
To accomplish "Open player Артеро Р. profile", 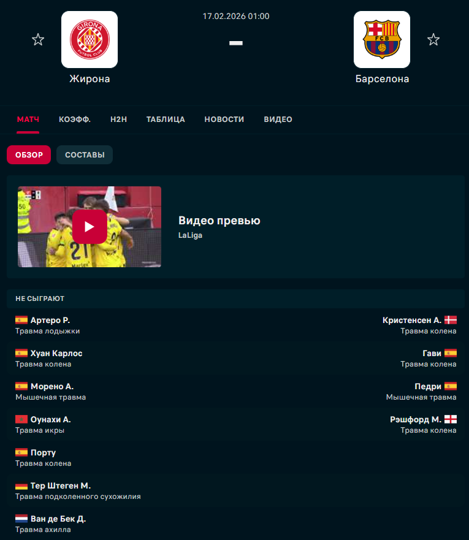I will click(x=50, y=320).
